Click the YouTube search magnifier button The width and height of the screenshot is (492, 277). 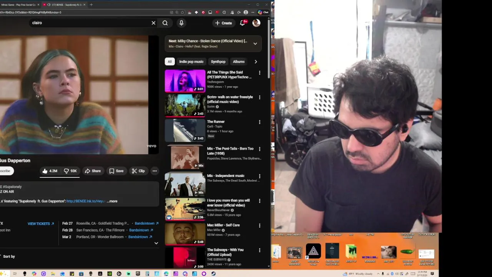pos(165,23)
